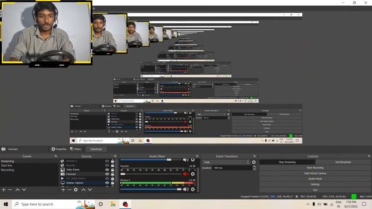Click the Duration spinner arrows
Screen dimensions: 372x209
click(x=255, y=168)
